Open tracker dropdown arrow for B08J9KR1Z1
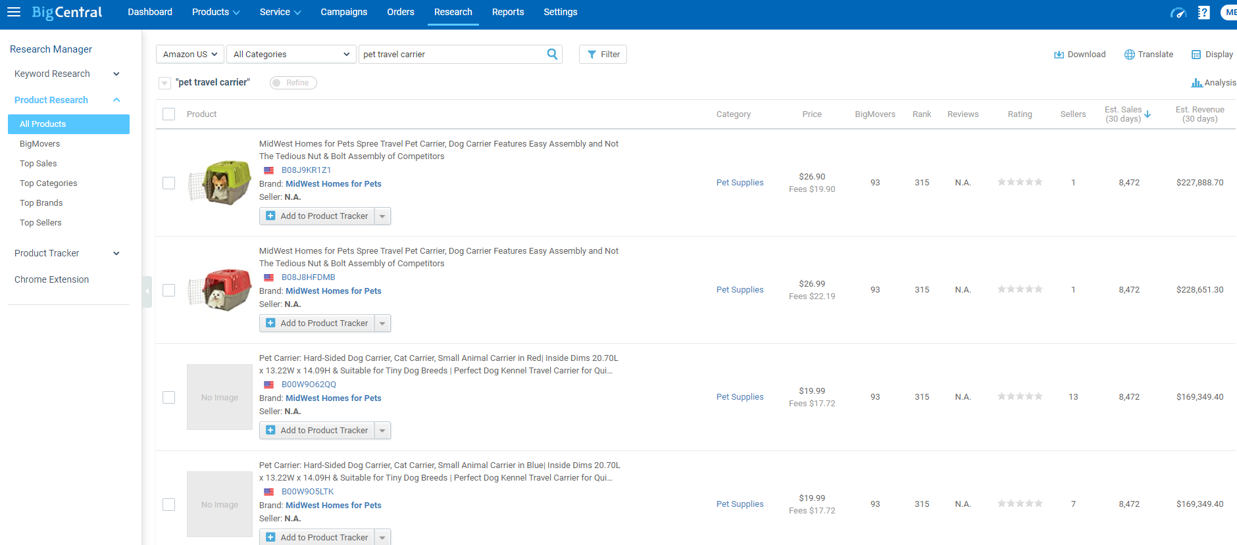 click(382, 216)
